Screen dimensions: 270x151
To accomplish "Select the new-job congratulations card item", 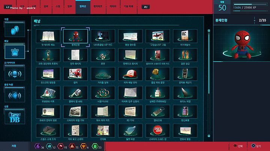I will tap(103, 111).
